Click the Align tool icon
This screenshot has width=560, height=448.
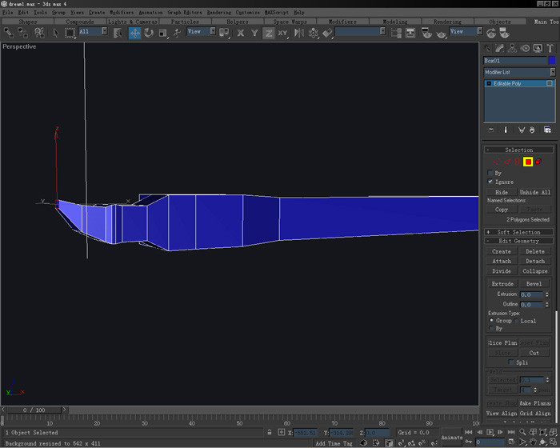pyautogui.click(x=327, y=33)
